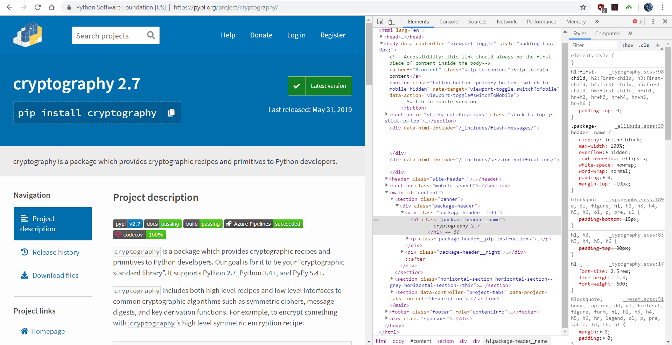Click the pypi v2.7 badge
Viewport: 672px width, 345px height.
click(x=128, y=224)
